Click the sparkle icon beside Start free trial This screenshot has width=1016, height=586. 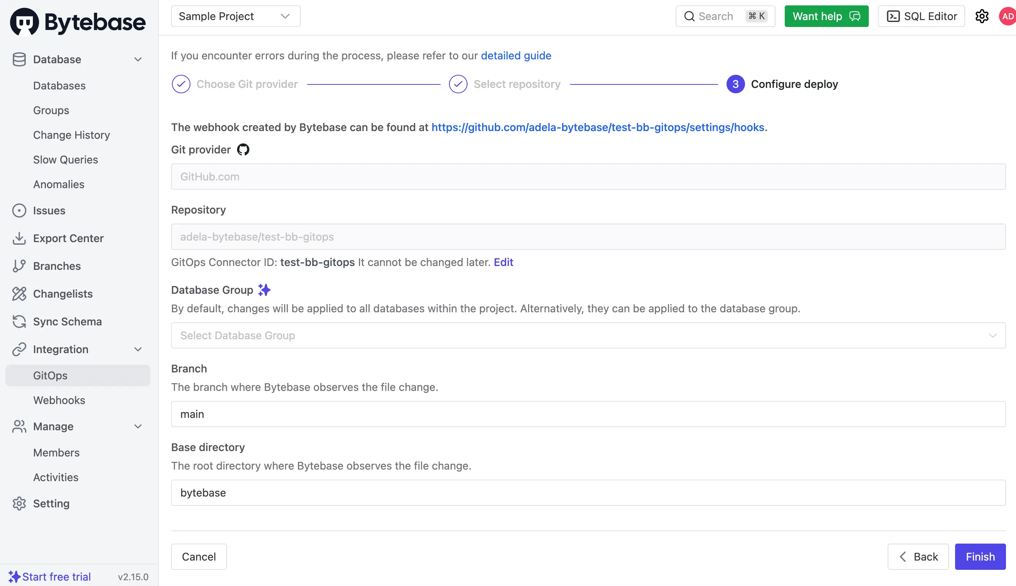pyautogui.click(x=14, y=577)
